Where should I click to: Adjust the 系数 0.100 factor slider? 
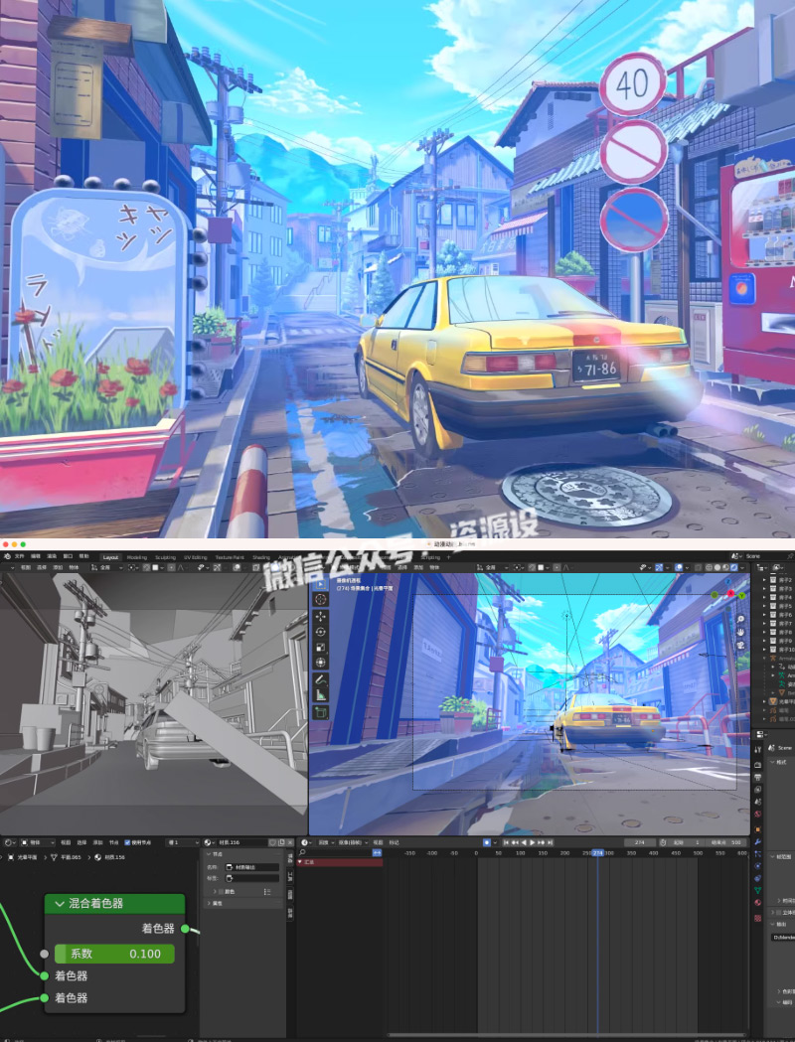114,954
